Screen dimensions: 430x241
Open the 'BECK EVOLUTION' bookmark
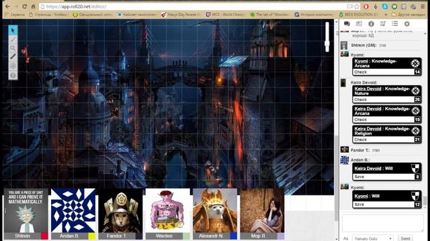tap(358, 15)
